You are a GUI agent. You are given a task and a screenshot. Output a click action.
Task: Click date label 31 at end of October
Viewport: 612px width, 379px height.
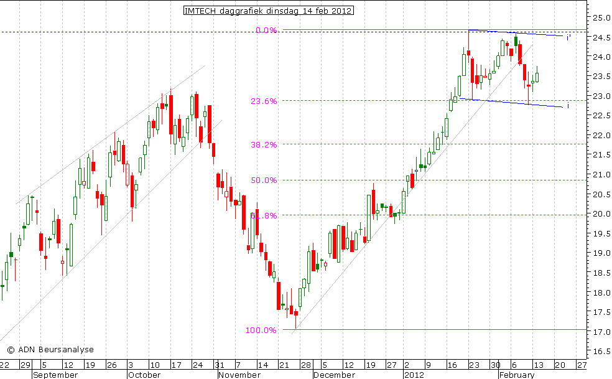[220, 365]
